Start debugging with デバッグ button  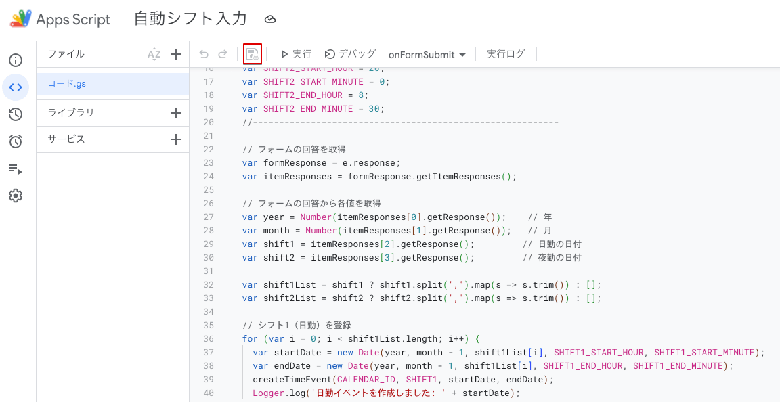point(350,54)
